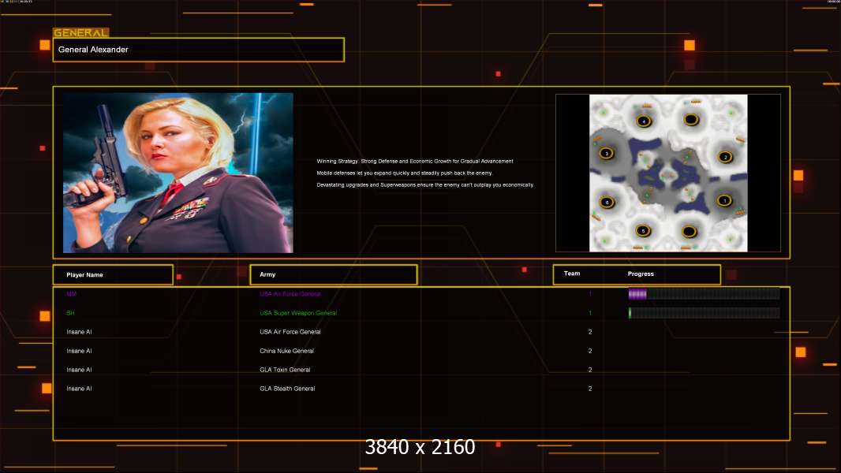
Task: Click the General Alexander name field
Action: click(199, 50)
